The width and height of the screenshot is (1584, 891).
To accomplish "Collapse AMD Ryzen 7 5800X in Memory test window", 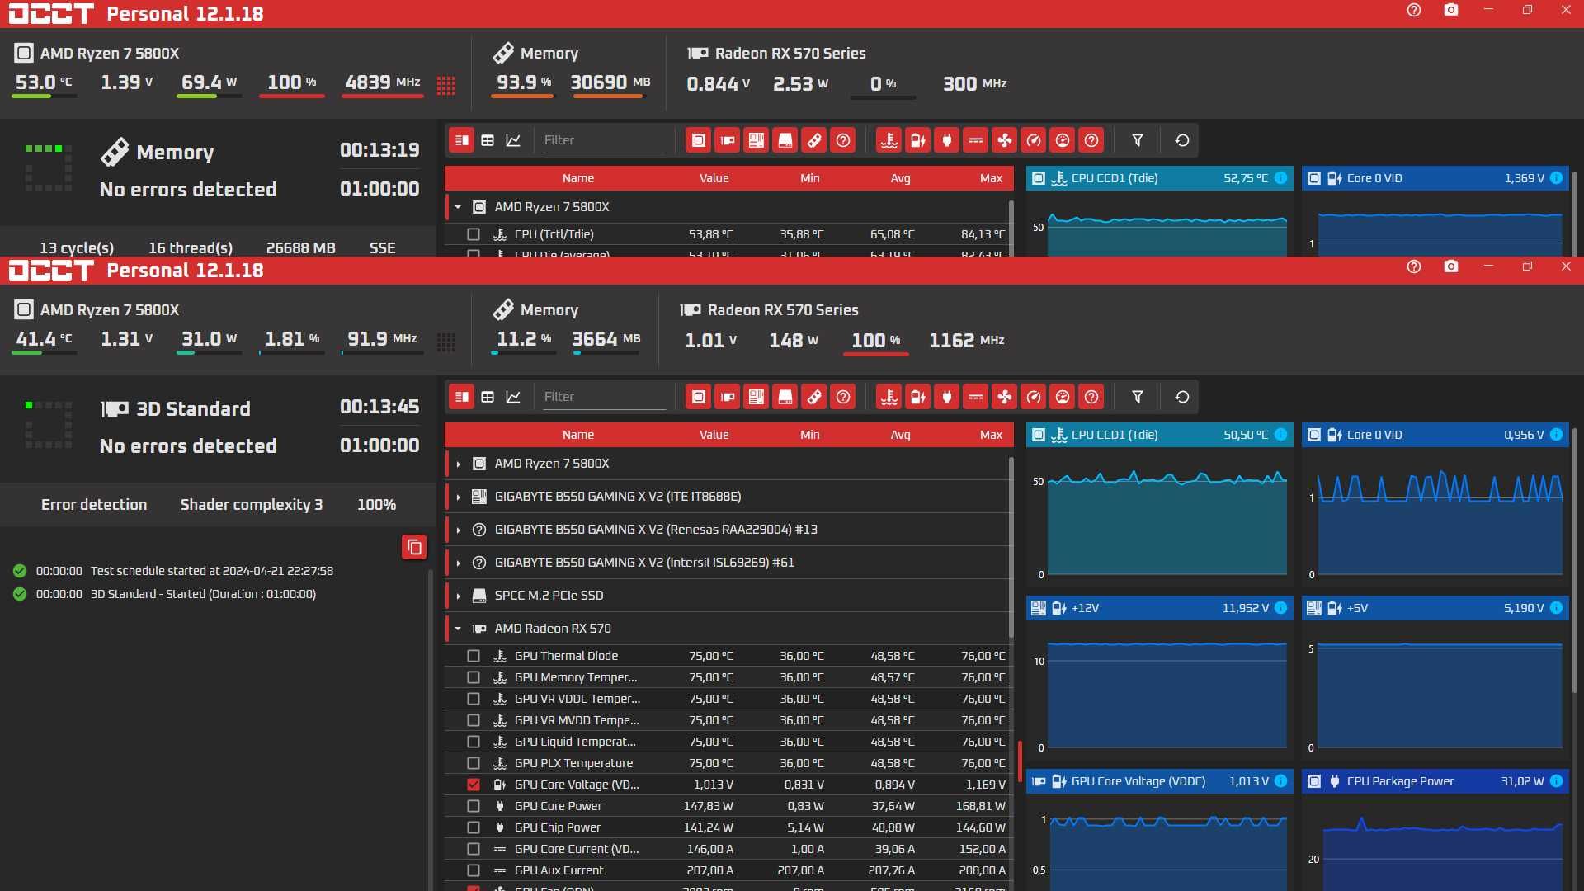I will 458,207.
